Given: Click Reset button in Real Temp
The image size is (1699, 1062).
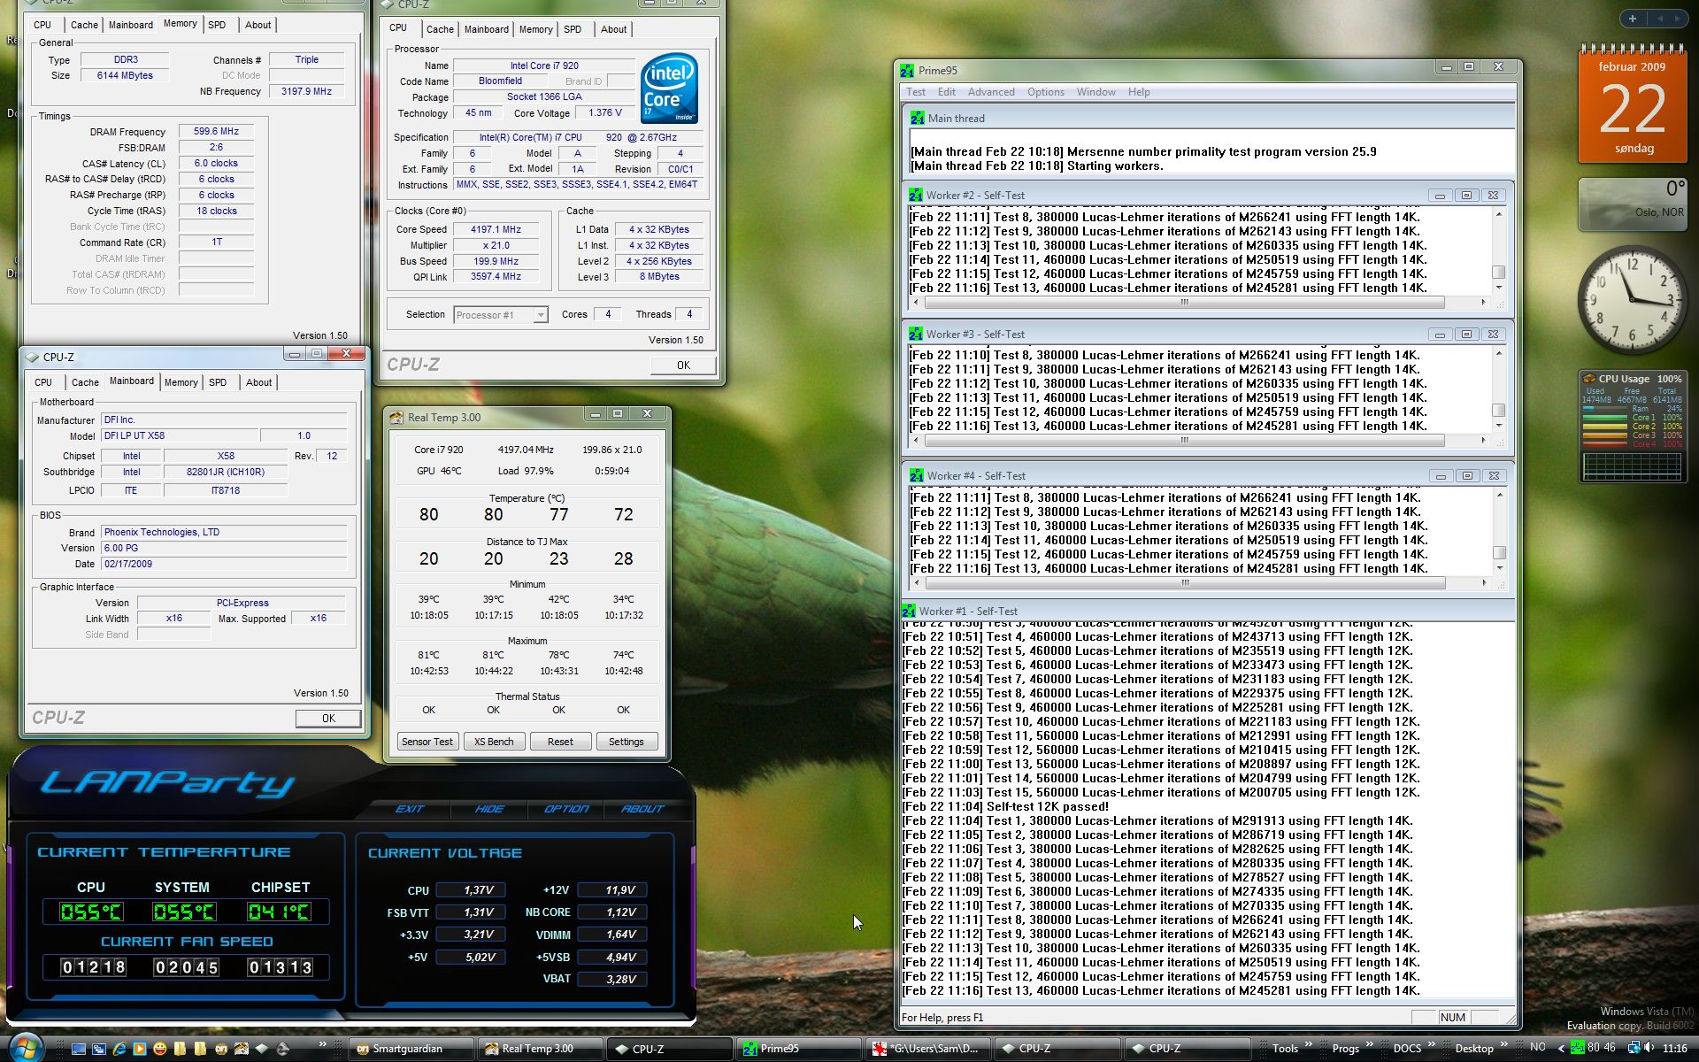Looking at the screenshot, I should (x=560, y=742).
